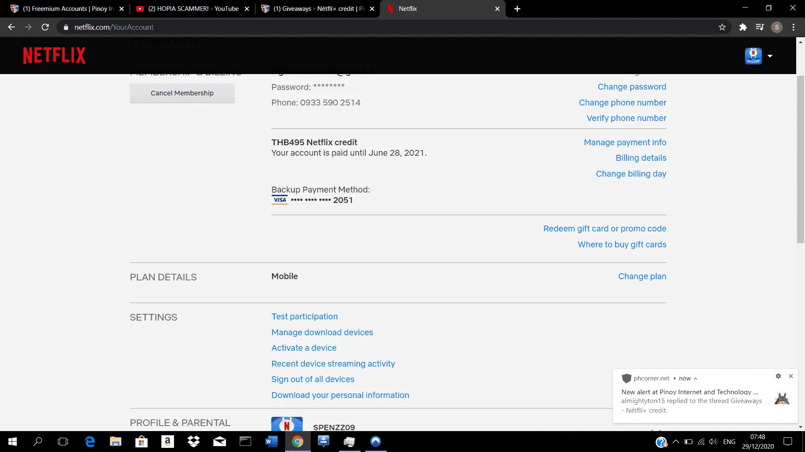This screenshot has height=452, width=805.
Task: Click the SPENZZ09 profile avatar
Action: pyautogui.click(x=287, y=424)
